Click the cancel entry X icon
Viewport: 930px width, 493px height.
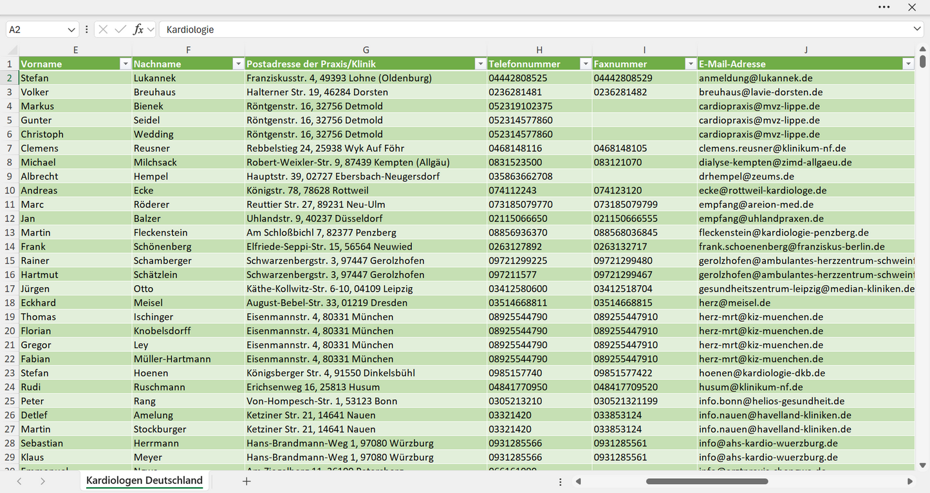[103, 30]
